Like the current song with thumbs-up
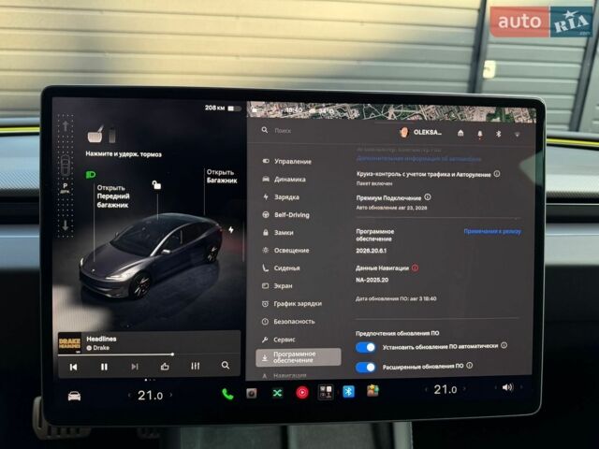Screen dimensions: 599x449 tap(165, 367)
